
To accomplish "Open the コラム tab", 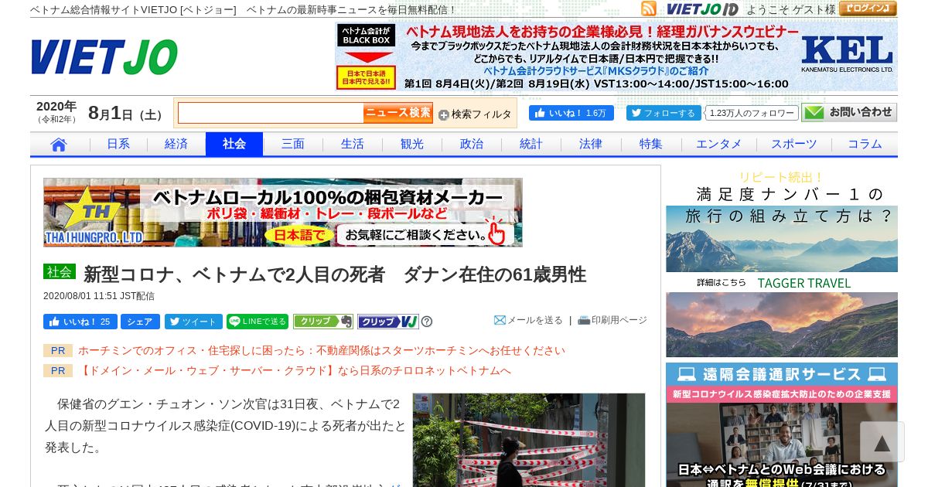I will (865, 145).
